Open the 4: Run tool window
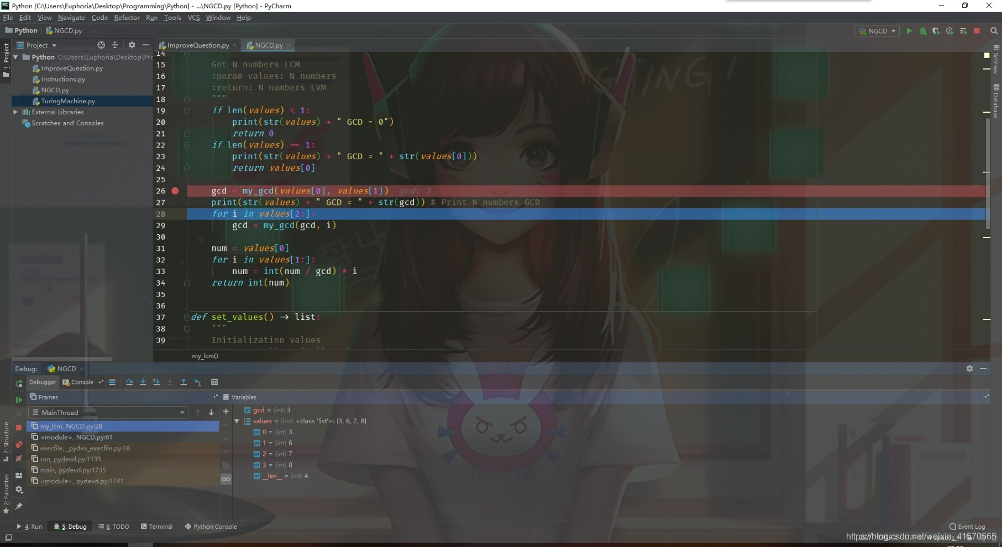Image resolution: width=1002 pixels, height=547 pixels. point(30,527)
